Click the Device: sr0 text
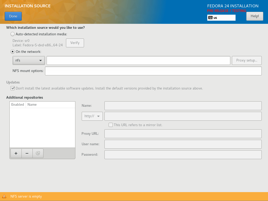This screenshot has height=201, width=268. tap(21, 41)
